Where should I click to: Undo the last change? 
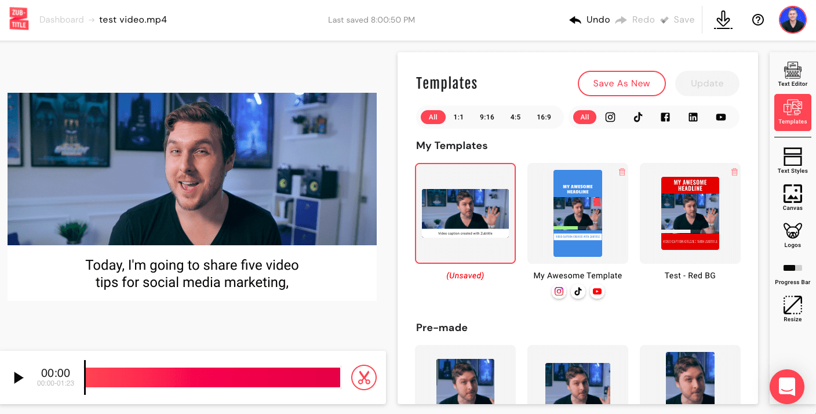coord(589,20)
